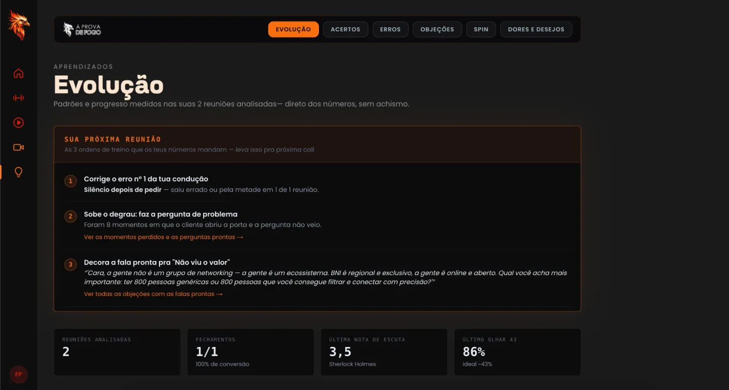Screen dimensions: 729x390
Task: Open the dumbbell training icon
Action: click(x=18, y=98)
